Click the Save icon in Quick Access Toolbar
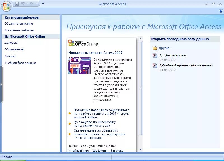 [17, 4]
